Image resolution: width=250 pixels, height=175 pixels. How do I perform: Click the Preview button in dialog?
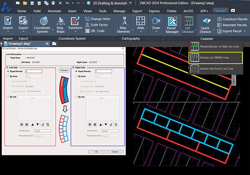(64, 70)
